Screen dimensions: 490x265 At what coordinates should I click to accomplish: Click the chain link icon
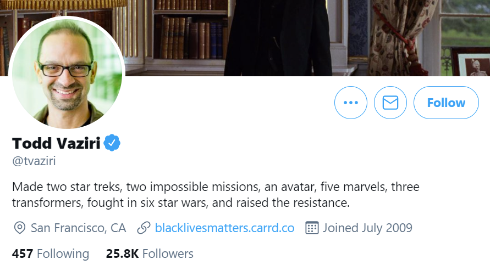[x=144, y=228]
